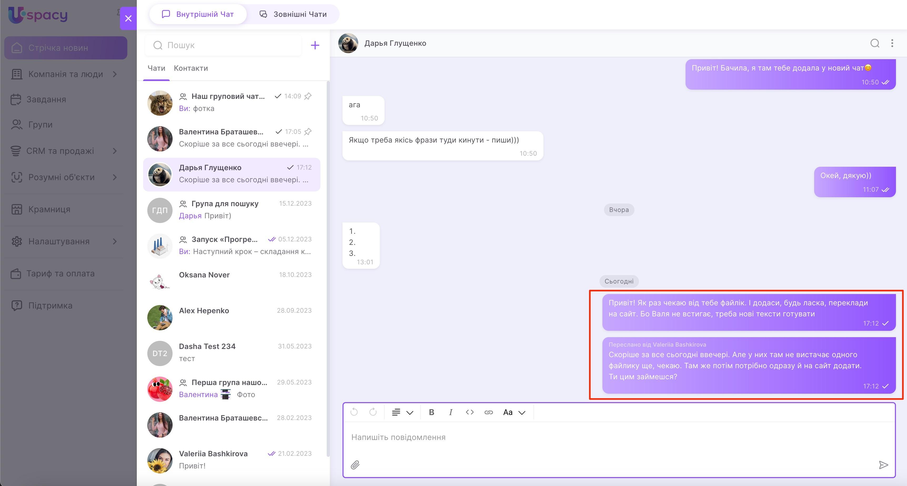Click the undo arrow in editor

coord(354,412)
